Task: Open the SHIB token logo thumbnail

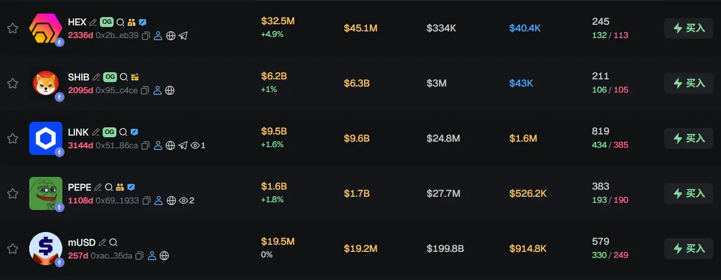Action: click(45, 83)
